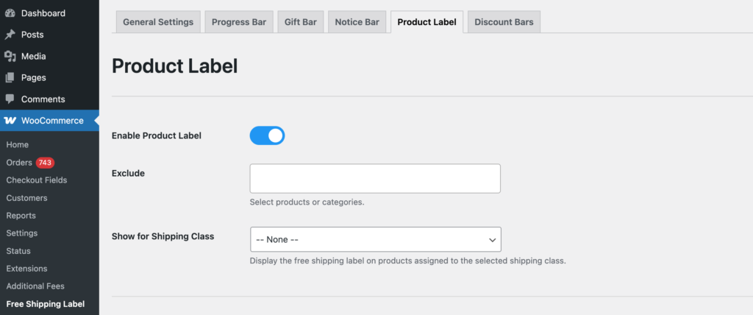
Task: Click the Exclude products input field
Action: (375, 179)
